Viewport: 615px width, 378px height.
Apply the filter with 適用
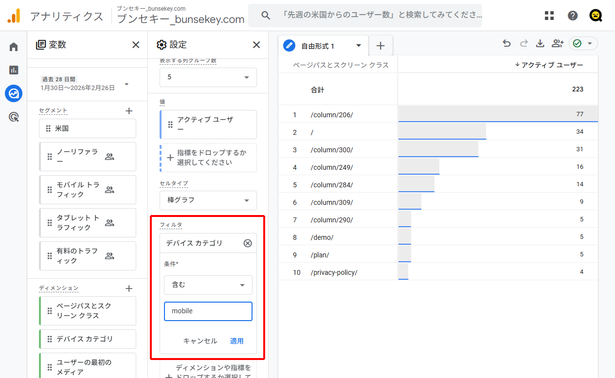pos(237,341)
